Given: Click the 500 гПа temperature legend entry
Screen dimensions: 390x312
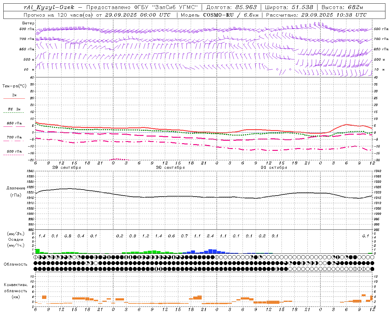Looking at the screenshot, I should (14, 151).
